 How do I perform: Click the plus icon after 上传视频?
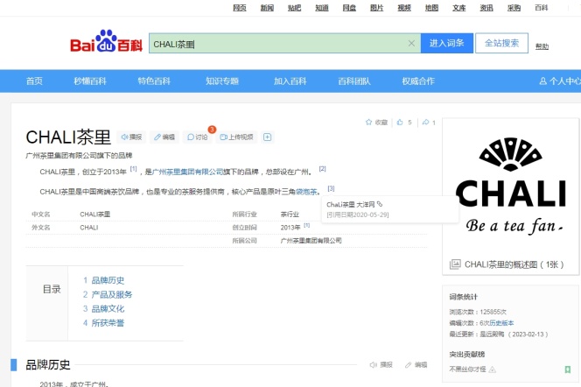point(267,137)
